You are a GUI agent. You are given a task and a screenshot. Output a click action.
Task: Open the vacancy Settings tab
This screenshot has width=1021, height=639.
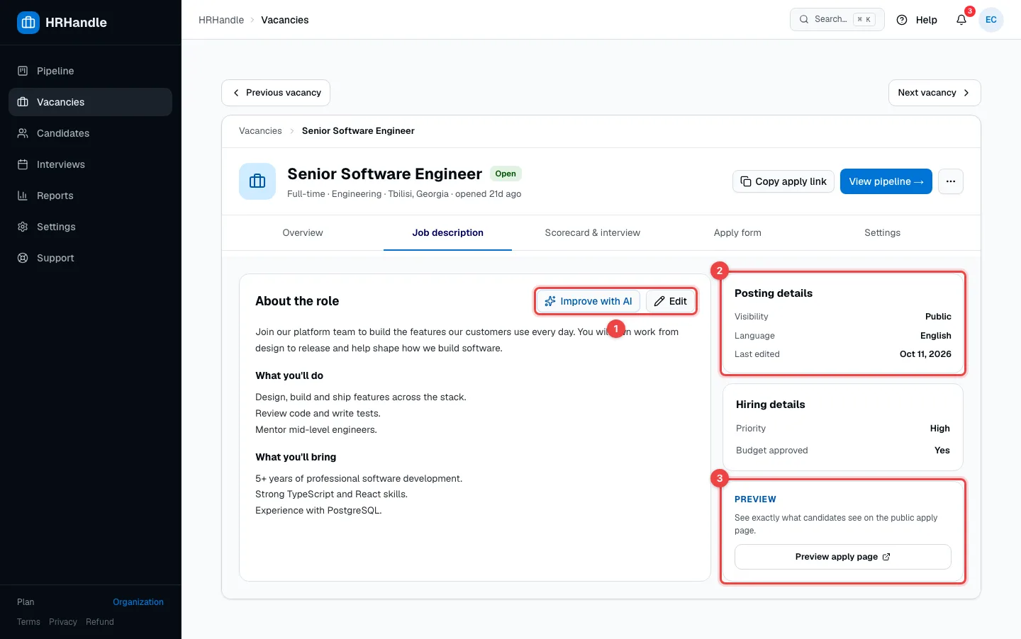coord(883,233)
